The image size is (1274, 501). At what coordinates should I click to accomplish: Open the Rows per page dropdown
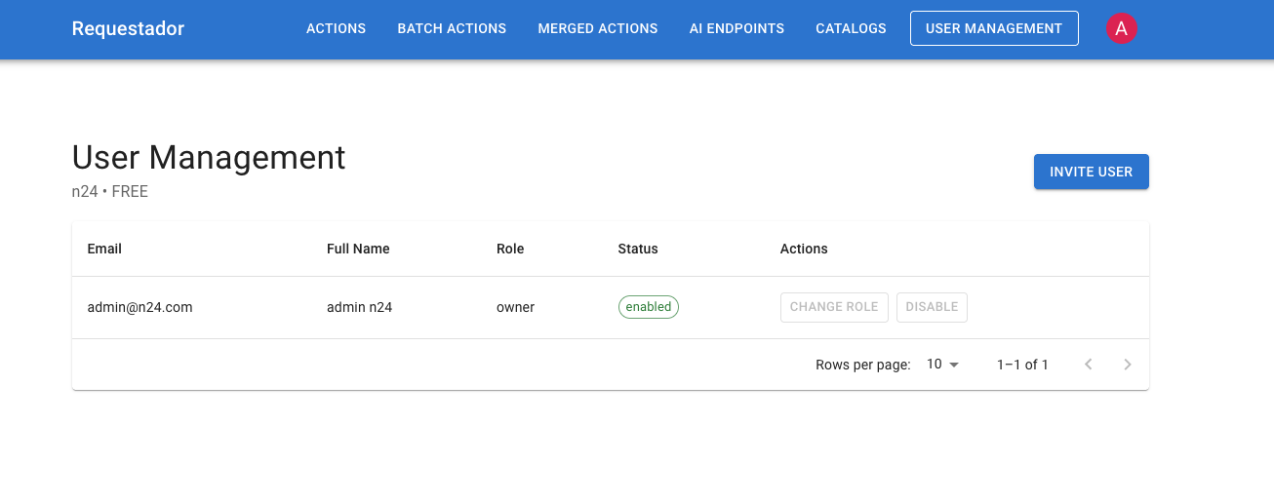942,365
